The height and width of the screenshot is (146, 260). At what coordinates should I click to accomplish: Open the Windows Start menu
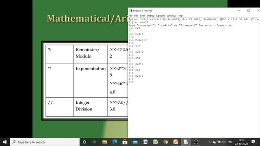pyautogui.click(x=5, y=142)
